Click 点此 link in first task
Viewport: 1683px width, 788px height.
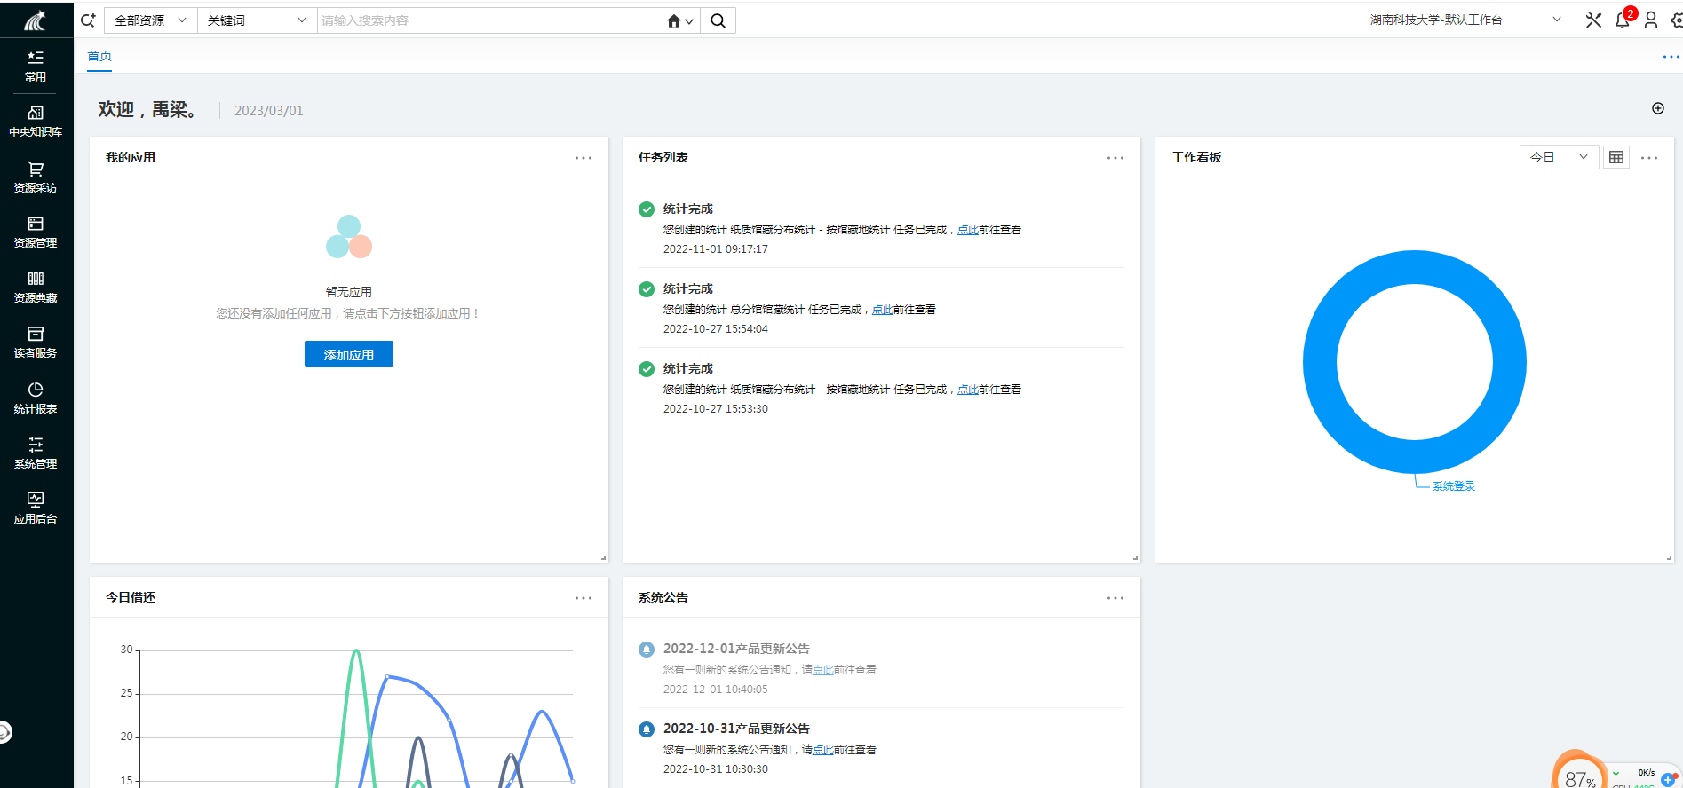967,230
